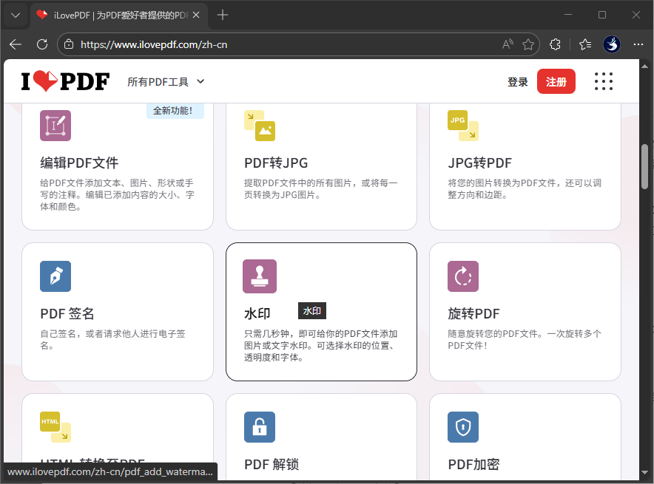Open a new browser tab
The image size is (654, 484).
[223, 14]
